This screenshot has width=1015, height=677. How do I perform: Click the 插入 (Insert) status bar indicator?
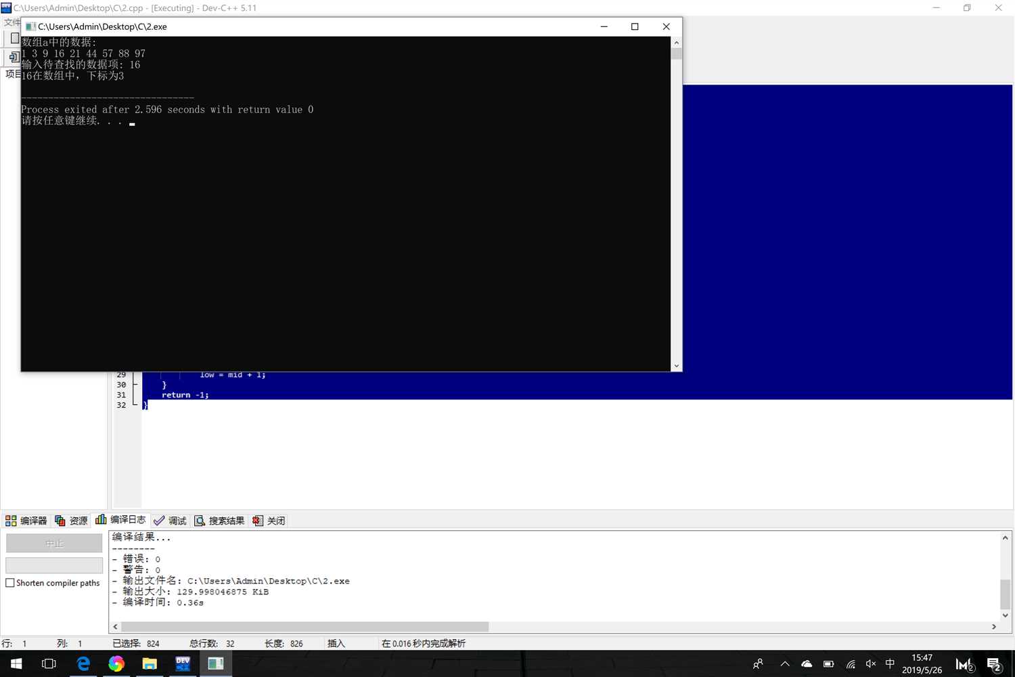click(336, 644)
